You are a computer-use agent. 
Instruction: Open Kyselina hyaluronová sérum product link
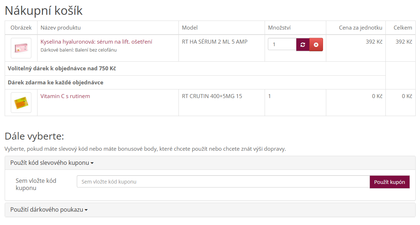pyautogui.click(x=96, y=42)
